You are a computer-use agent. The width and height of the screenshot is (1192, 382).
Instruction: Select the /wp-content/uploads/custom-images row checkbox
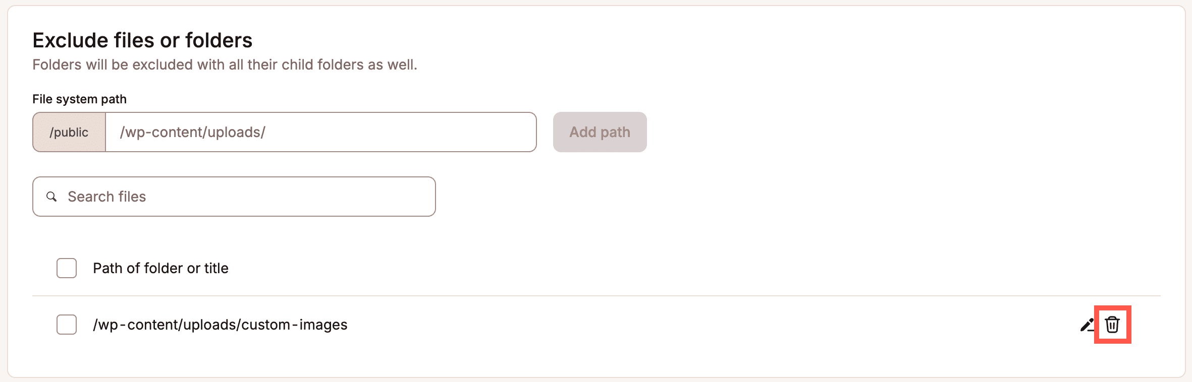[x=66, y=325]
